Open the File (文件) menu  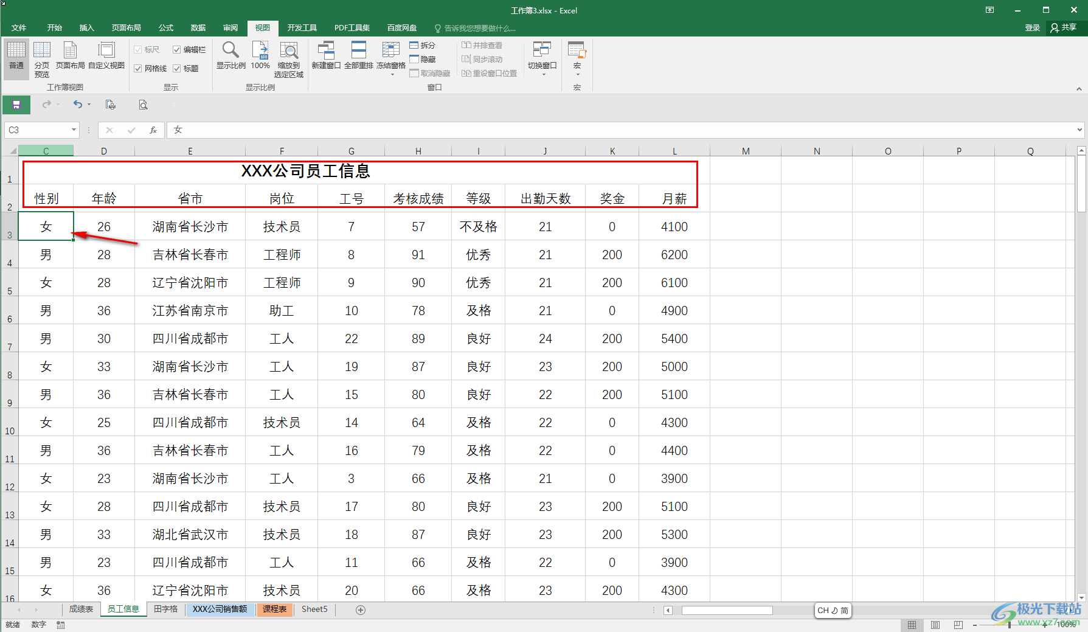(19, 28)
